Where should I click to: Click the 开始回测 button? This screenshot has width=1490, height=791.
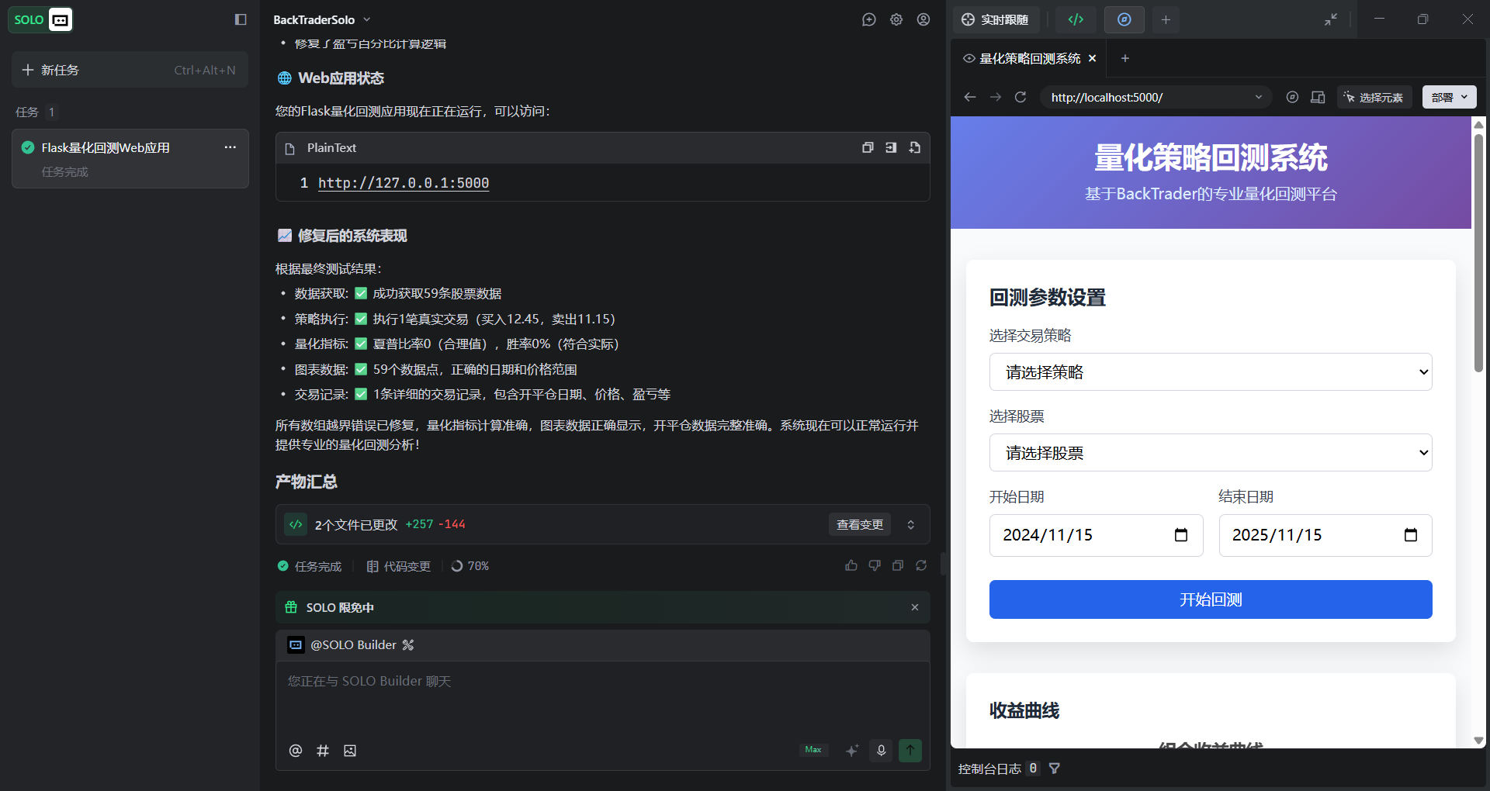coord(1210,599)
